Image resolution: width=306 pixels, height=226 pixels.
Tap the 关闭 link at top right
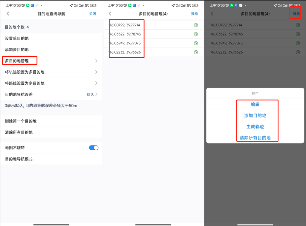tap(93, 14)
